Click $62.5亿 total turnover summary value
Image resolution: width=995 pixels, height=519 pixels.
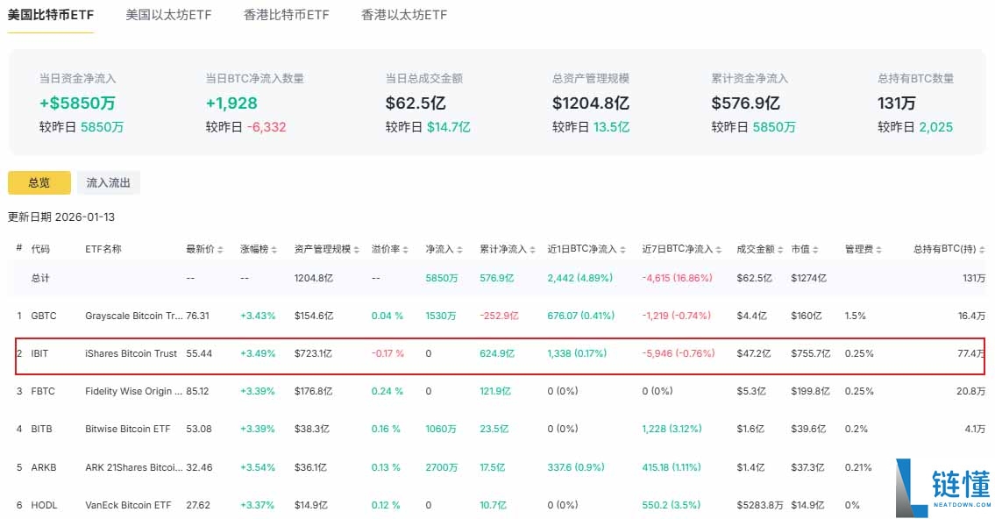click(416, 103)
